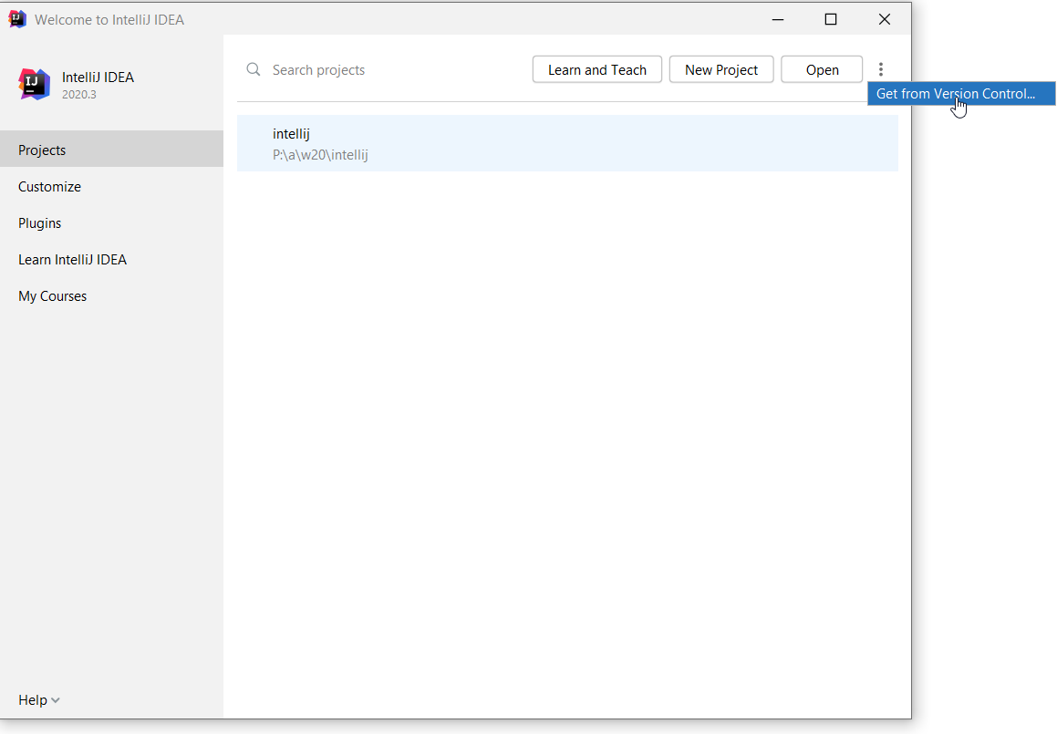Click the search magnifier icon

(x=254, y=69)
